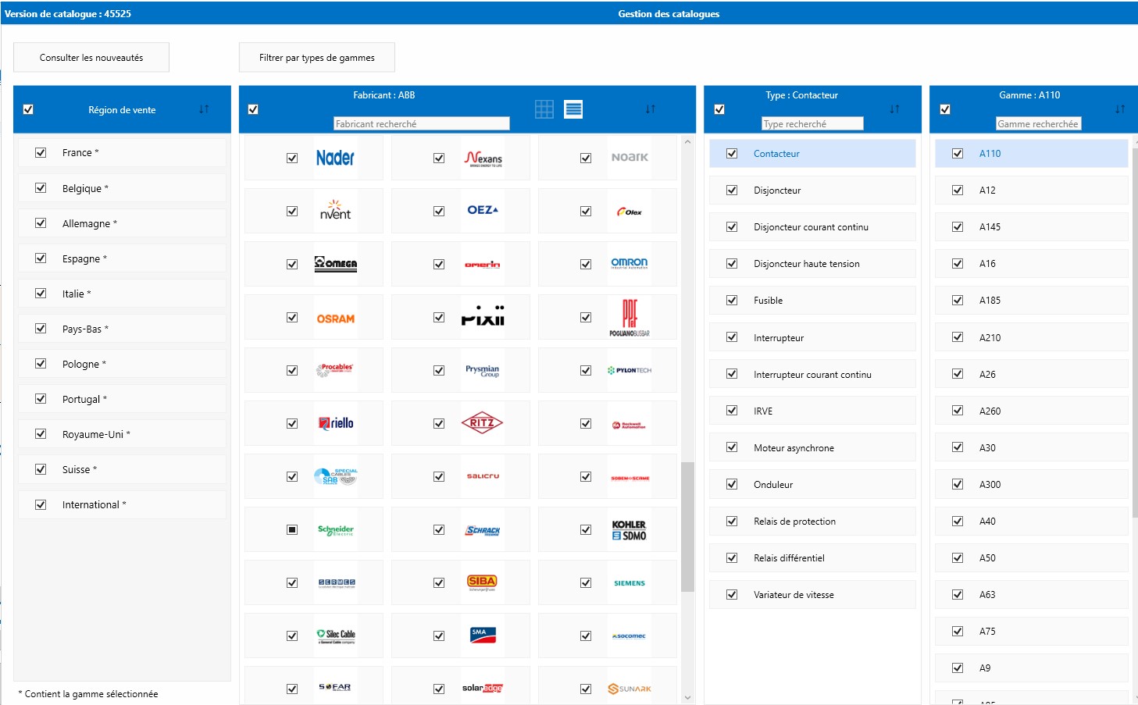
Task: Select the Silec Cable logo
Action: click(336, 636)
